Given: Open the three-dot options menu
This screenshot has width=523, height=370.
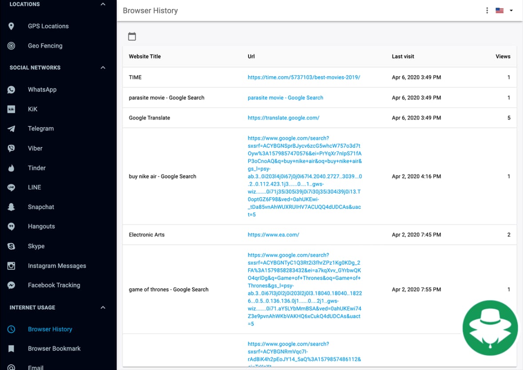Looking at the screenshot, I should 487,10.
